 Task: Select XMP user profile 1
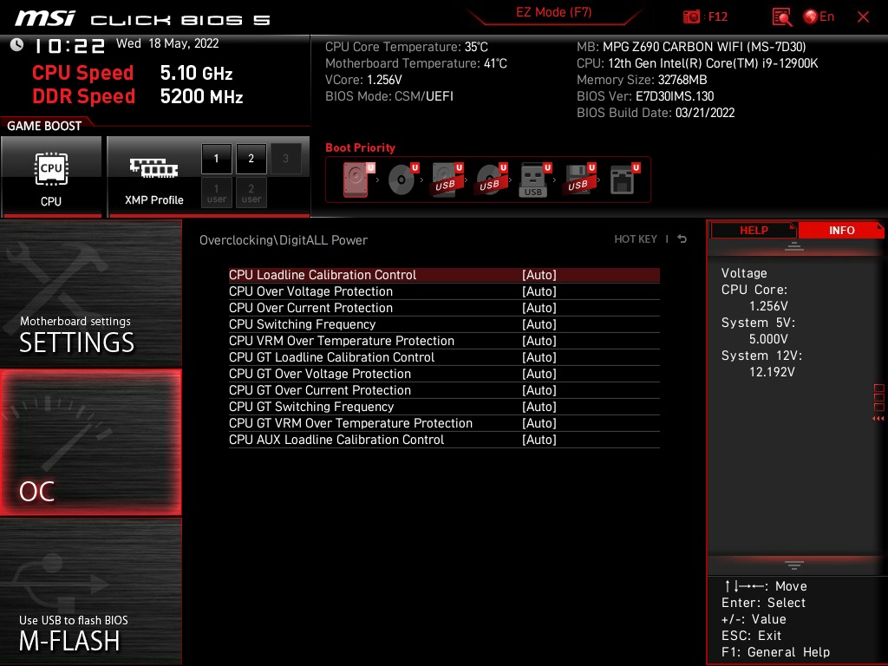216,193
